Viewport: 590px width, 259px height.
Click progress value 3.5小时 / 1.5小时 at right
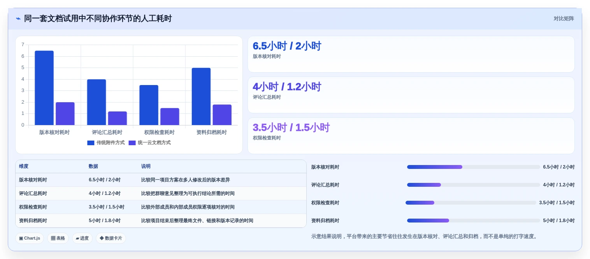coord(557,203)
